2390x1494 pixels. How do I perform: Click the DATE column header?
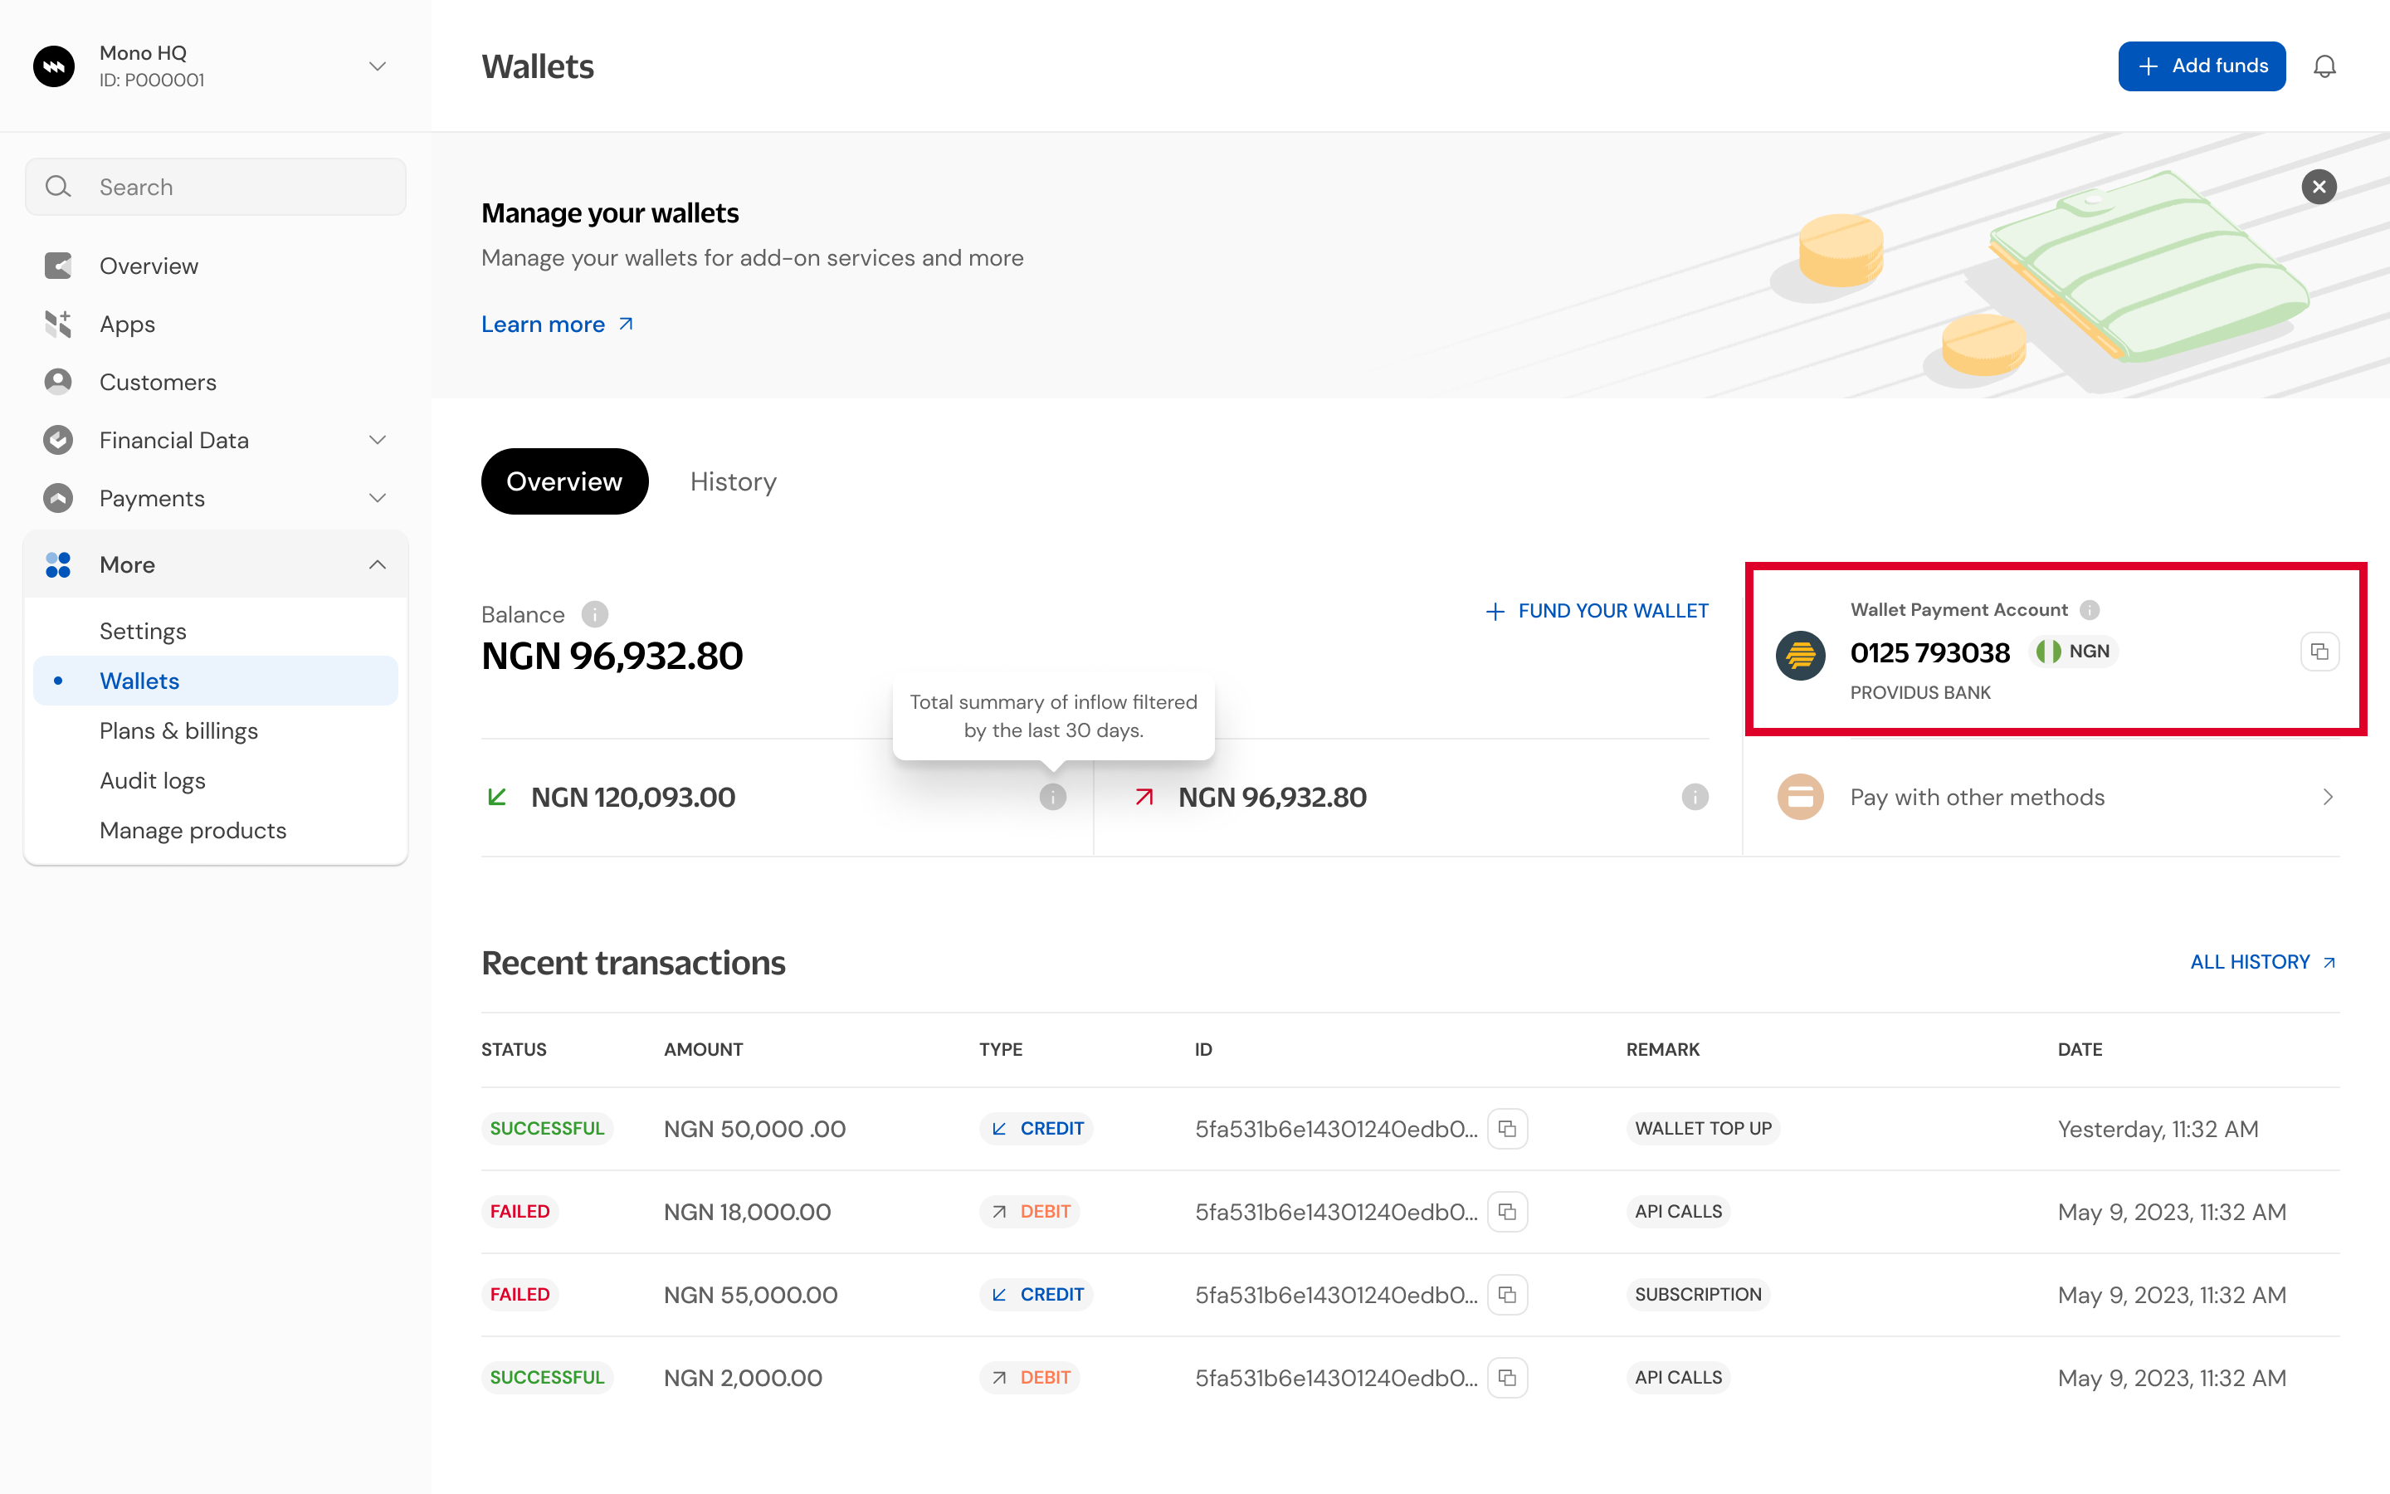click(2080, 1049)
